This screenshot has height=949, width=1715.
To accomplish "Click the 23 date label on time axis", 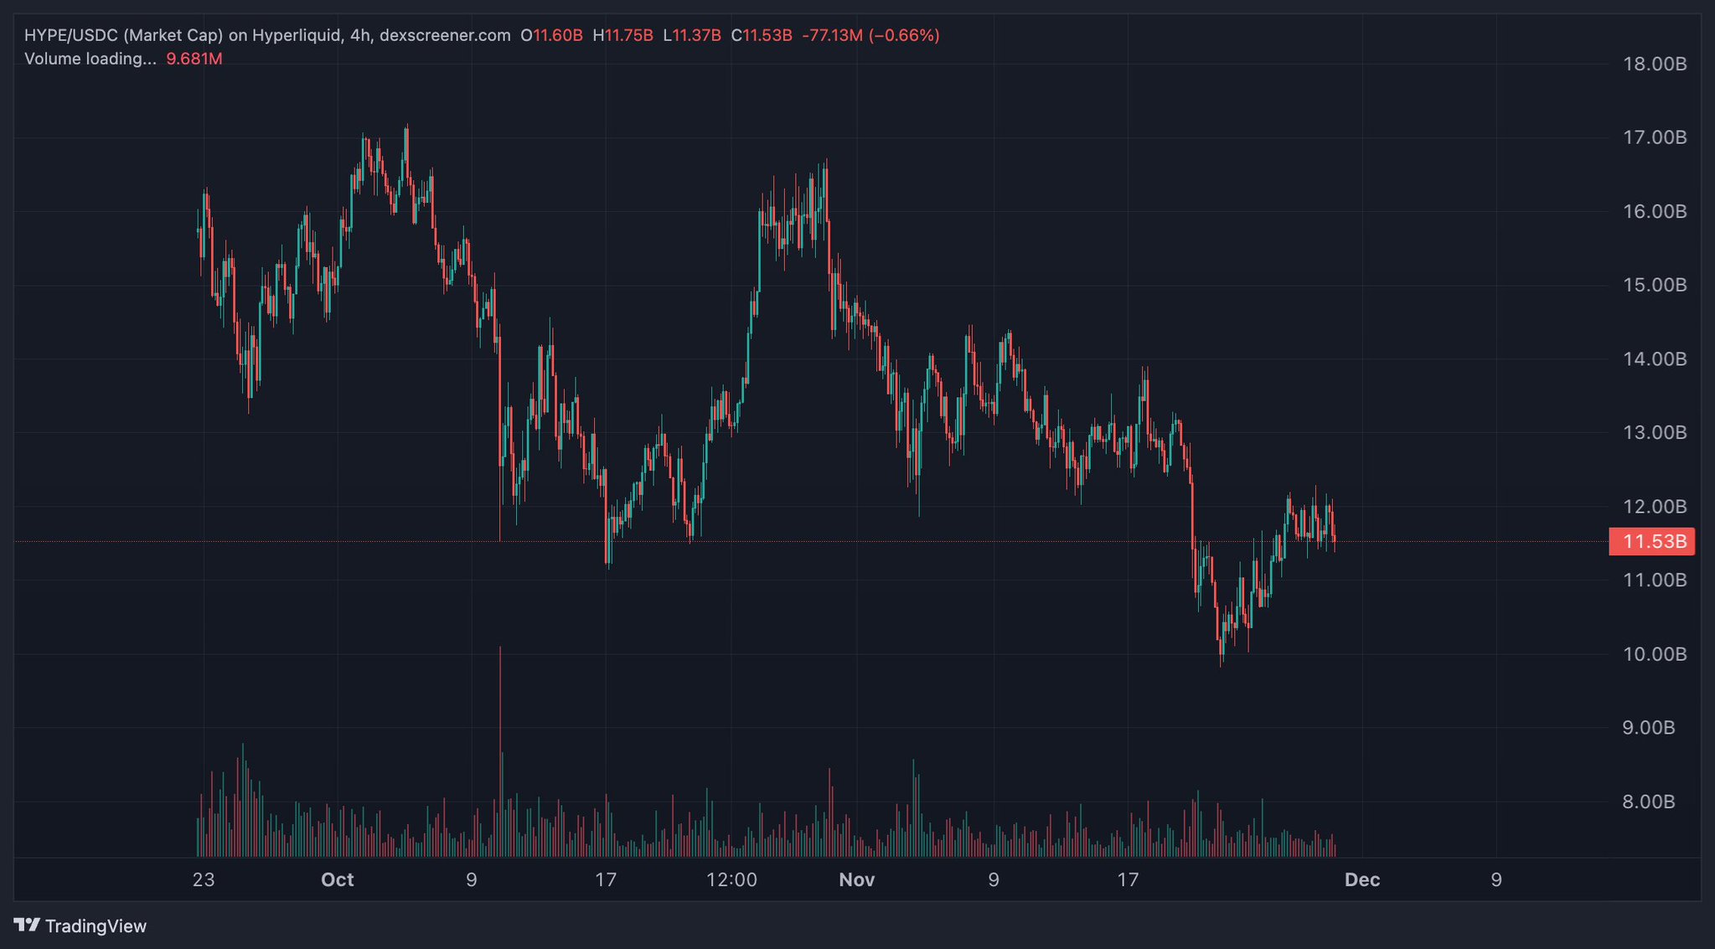I will 203,879.
